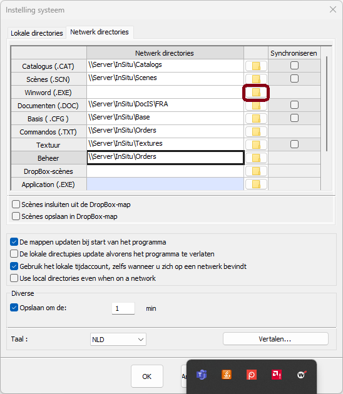Click the red AMD icon in tray popup

coord(277,375)
